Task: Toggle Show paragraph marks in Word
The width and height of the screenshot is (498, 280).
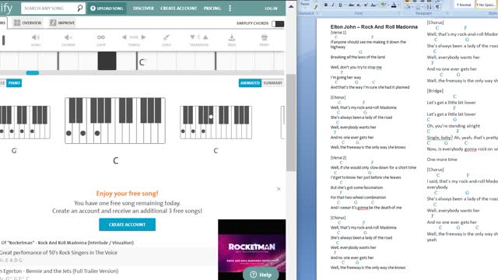Action: tap(437, 7)
